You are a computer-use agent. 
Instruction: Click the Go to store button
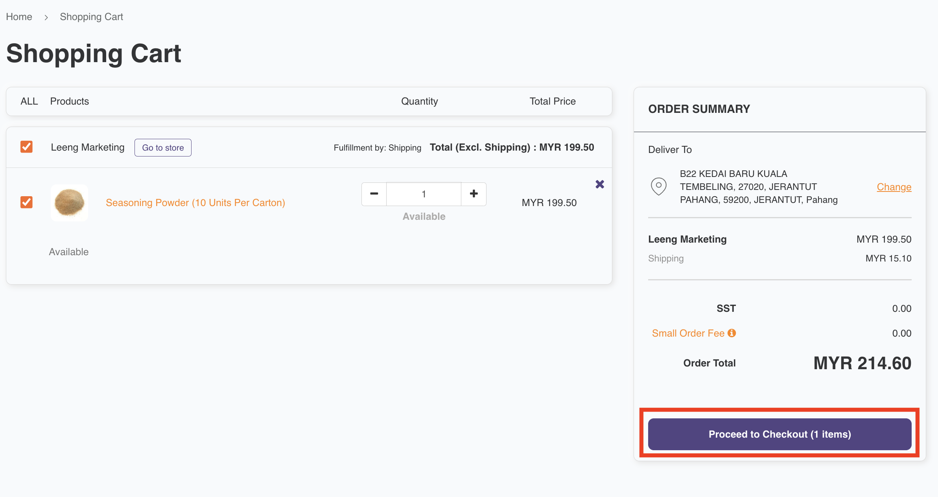coord(163,147)
